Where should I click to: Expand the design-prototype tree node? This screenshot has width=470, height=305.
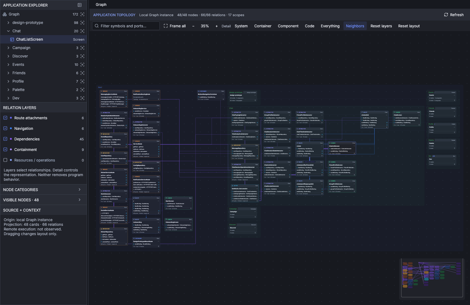(x=8, y=23)
